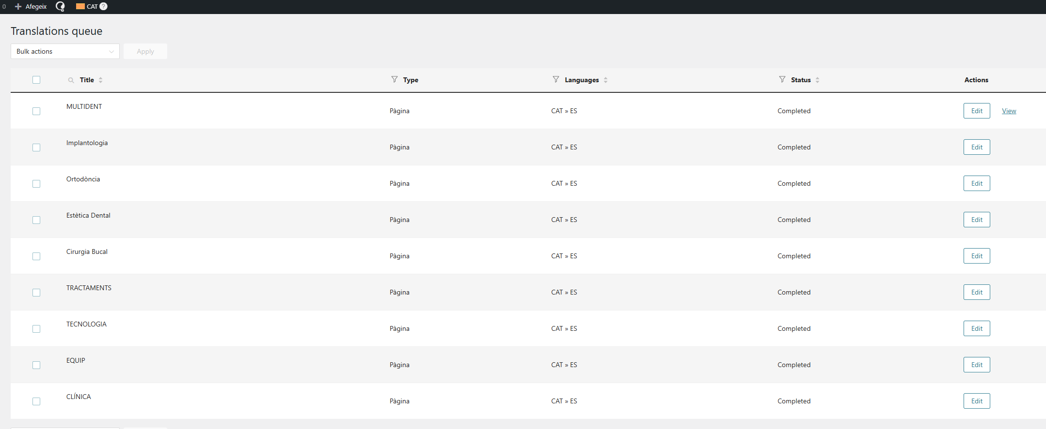1046x429 pixels.
Task: Toggle the select-all checkbox in header
Action: pos(36,80)
